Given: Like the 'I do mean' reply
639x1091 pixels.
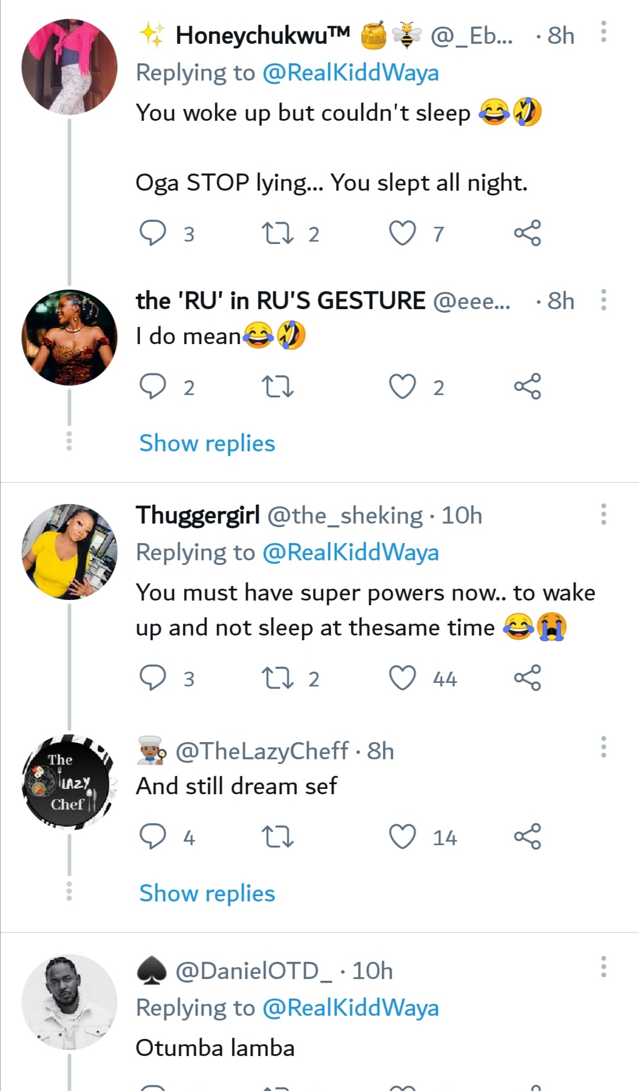Looking at the screenshot, I should click(403, 387).
